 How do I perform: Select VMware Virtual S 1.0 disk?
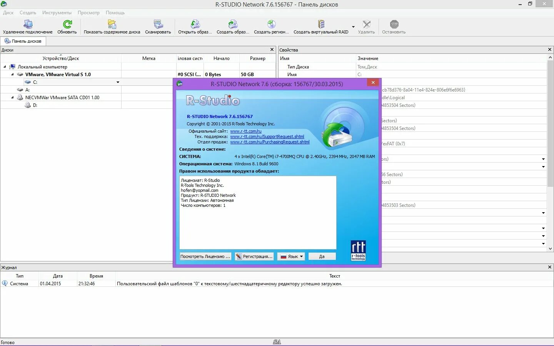point(58,75)
